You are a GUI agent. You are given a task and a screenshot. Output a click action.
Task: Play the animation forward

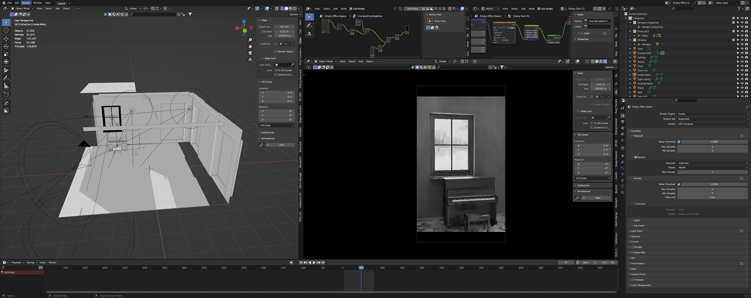point(314,263)
